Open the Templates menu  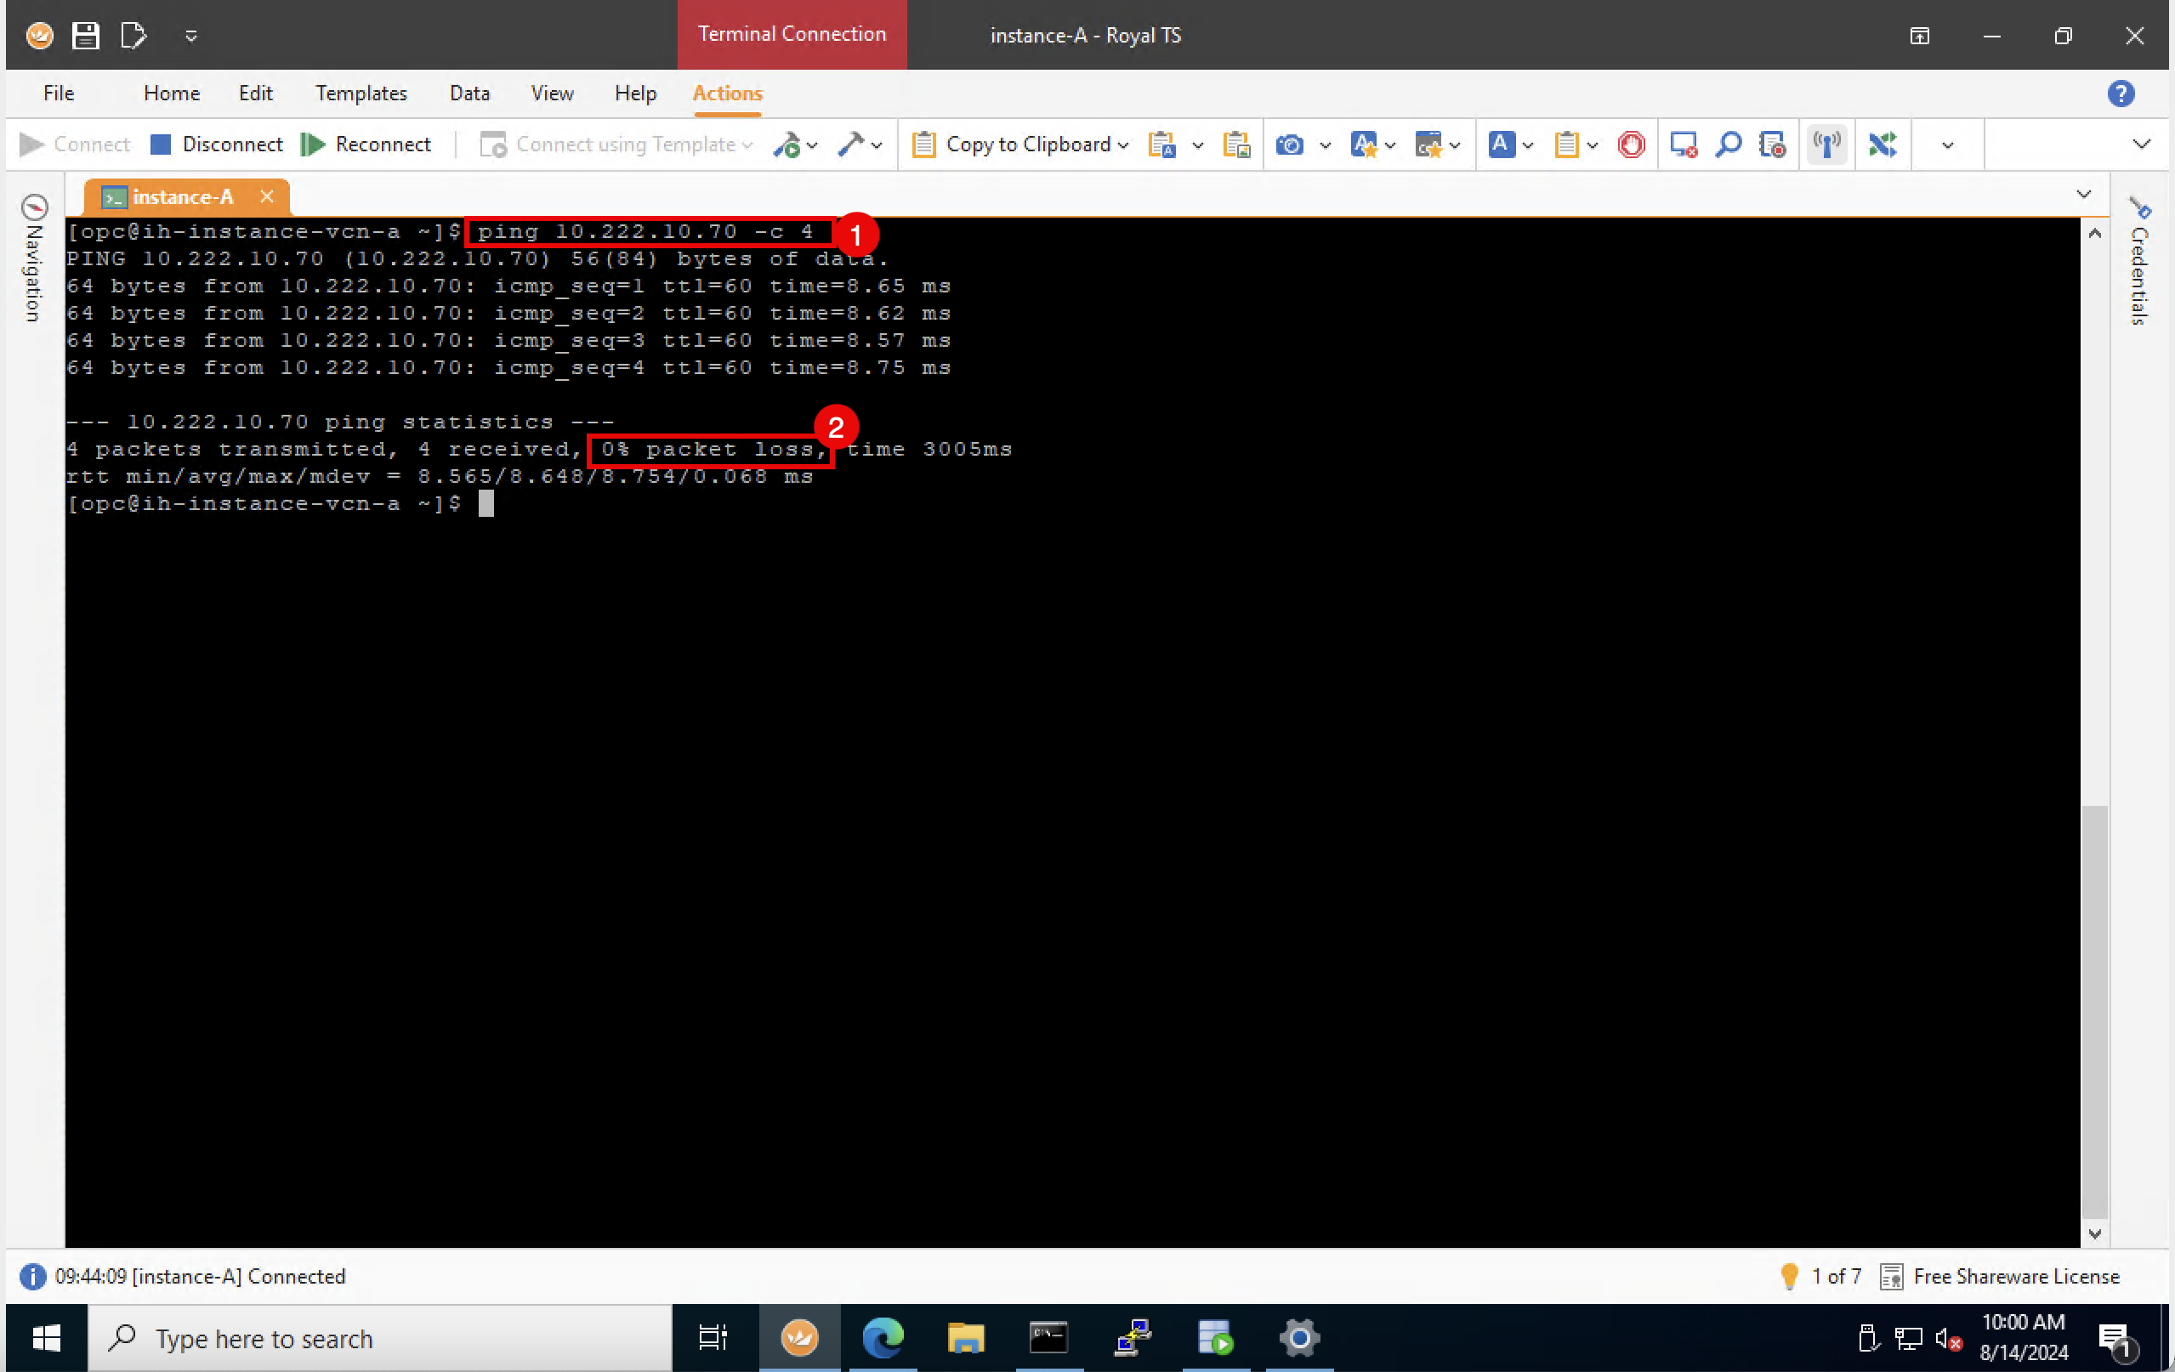[361, 93]
